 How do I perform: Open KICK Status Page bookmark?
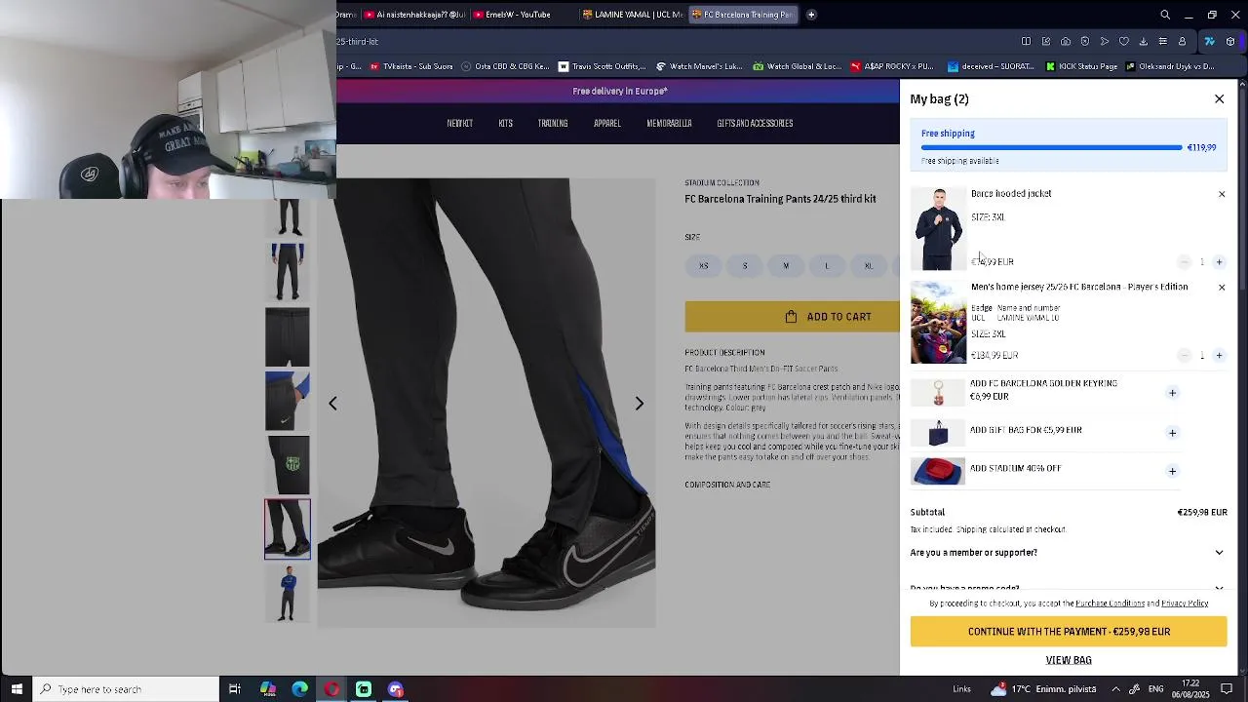tap(1081, 66)
